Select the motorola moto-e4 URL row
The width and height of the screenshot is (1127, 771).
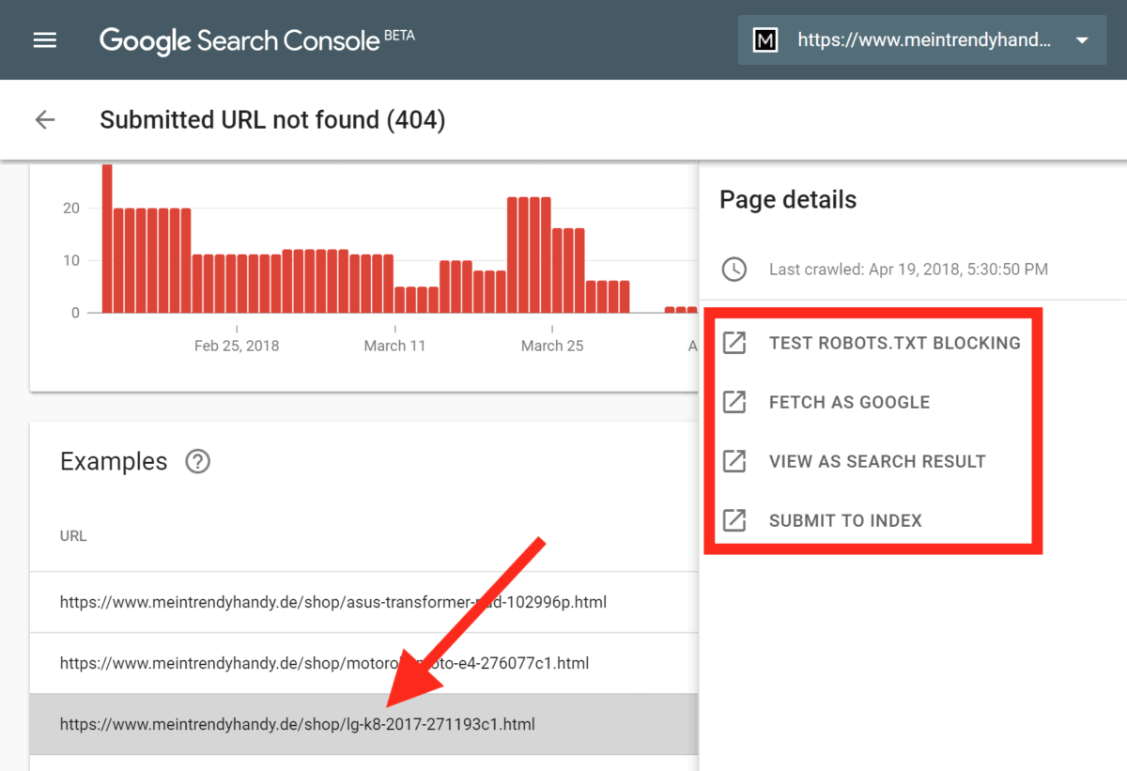pos(364,663)
